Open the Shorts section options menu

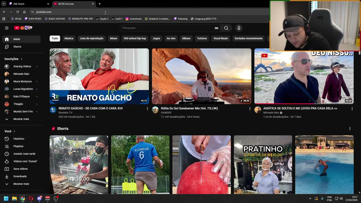tap(350, 129)
